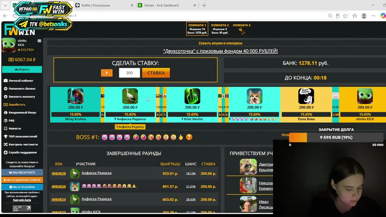Image resolution: width=386 pixels, height=217 pixels.
Task: Open Служба поддержки in the sidebar
Action: (x=21, y=153)
